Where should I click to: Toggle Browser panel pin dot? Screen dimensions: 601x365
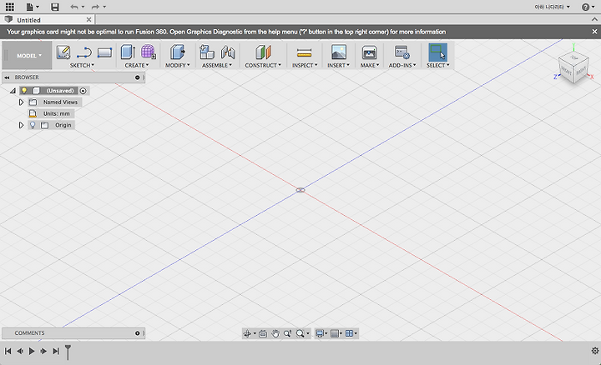(x=137, y=77)
